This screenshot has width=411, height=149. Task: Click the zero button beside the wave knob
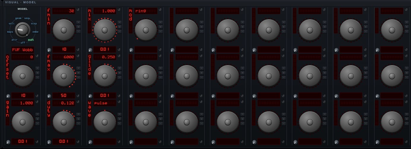pyautogui.click(x=119, y=118)
